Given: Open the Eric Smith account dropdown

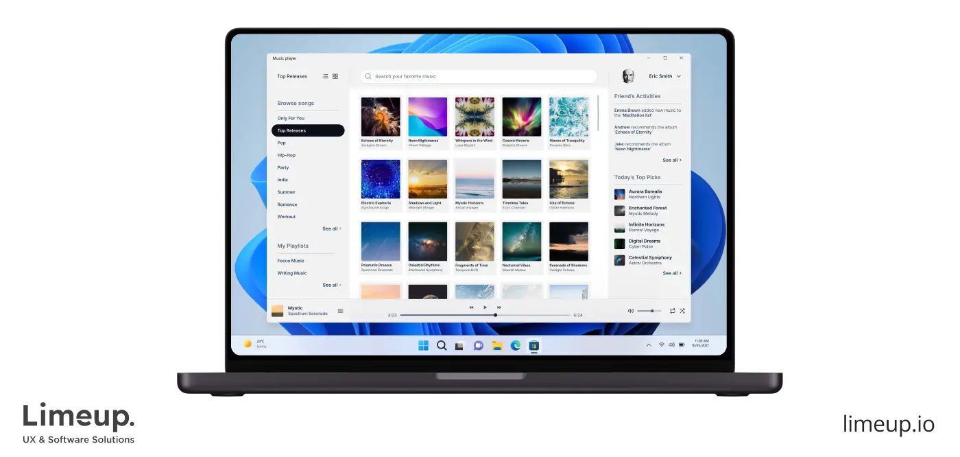Looking at the screenshot, I should click(x=664, y=76).
